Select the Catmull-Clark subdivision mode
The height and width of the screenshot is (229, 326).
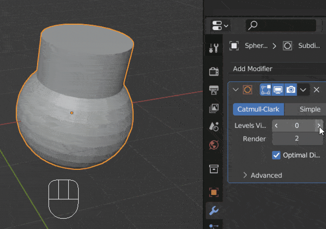(x=258, y=109)
